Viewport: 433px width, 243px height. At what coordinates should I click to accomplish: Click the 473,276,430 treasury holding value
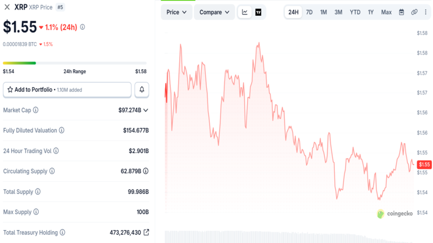click(125, 232)
